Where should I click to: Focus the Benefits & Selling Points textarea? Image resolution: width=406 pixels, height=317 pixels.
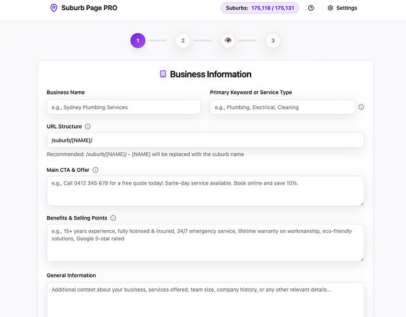point(205,242)
